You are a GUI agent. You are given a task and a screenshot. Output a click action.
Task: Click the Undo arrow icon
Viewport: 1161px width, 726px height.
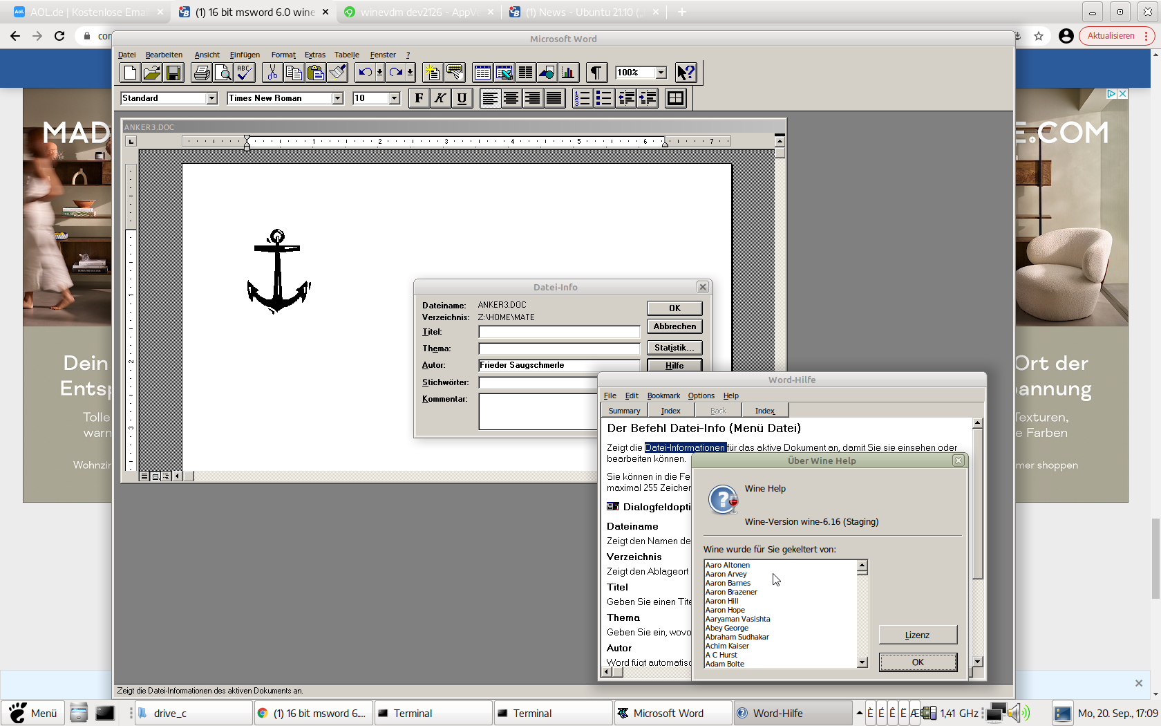[x=364, y=73]
